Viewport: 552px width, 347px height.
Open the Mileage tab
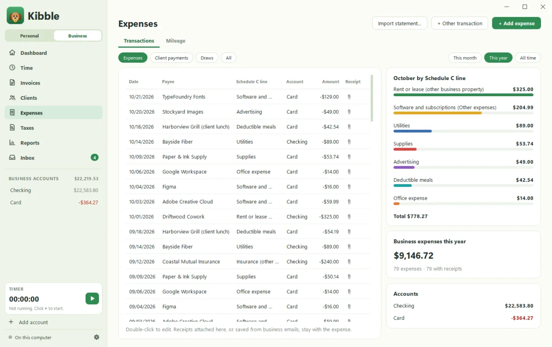point(176,41)
